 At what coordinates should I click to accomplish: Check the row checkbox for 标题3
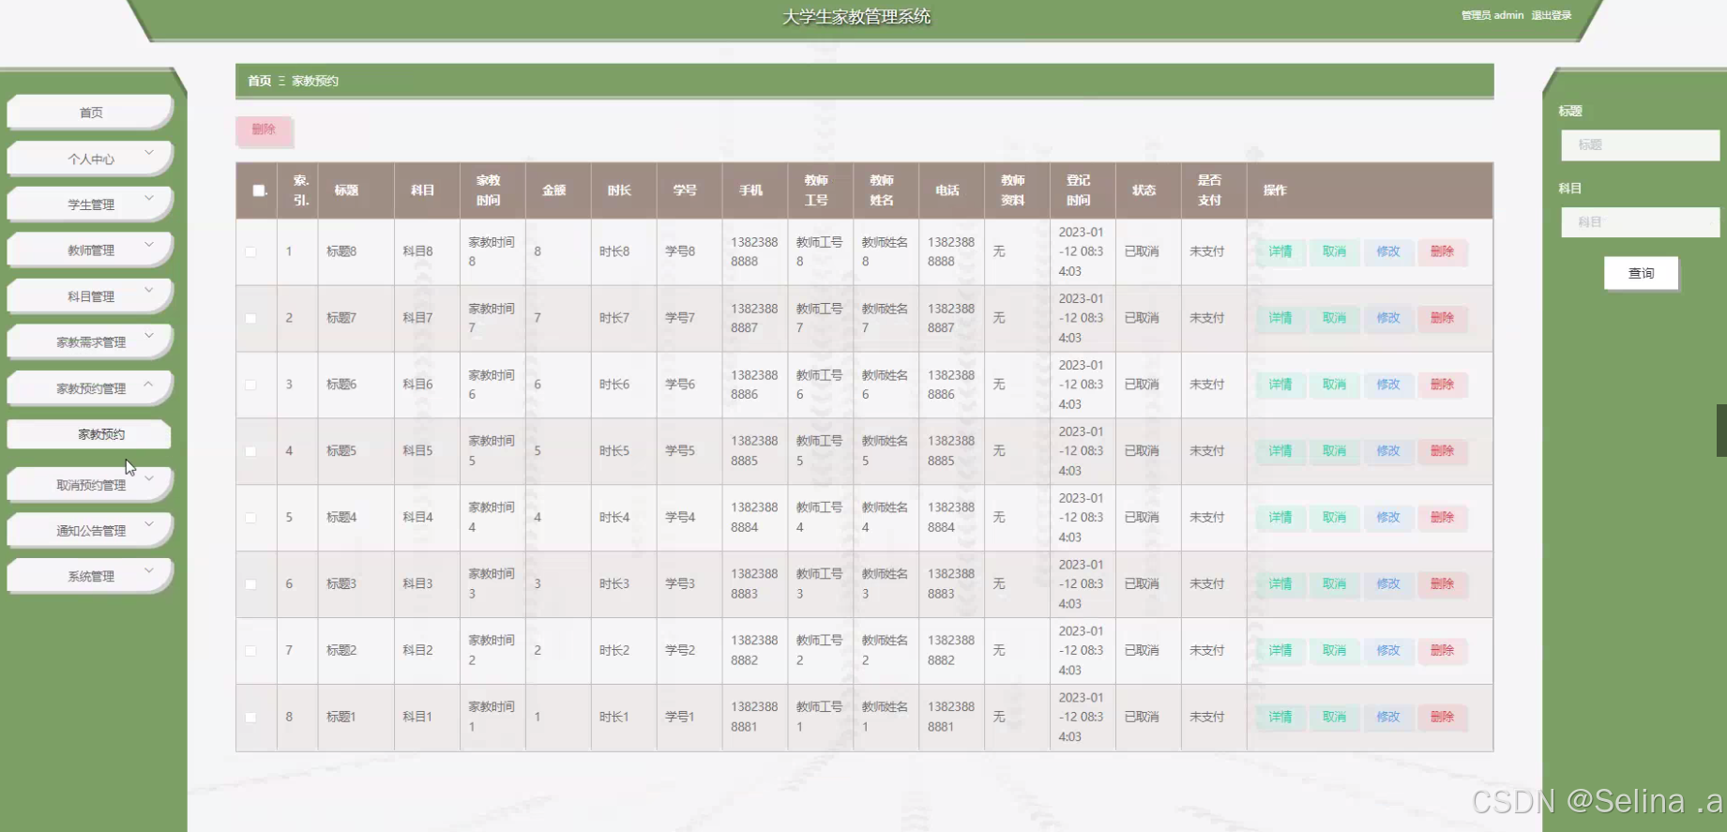[x=250, y=584]
